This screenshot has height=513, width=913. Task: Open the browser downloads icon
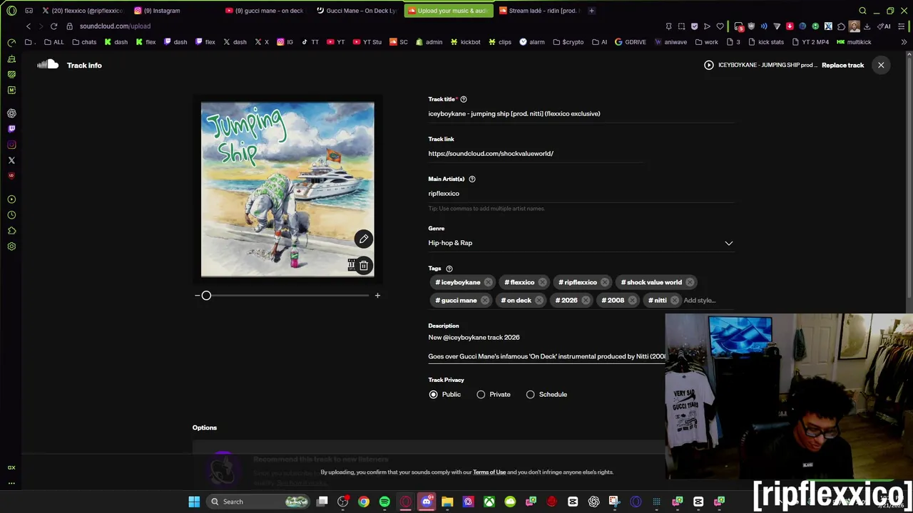coord(867,26)
